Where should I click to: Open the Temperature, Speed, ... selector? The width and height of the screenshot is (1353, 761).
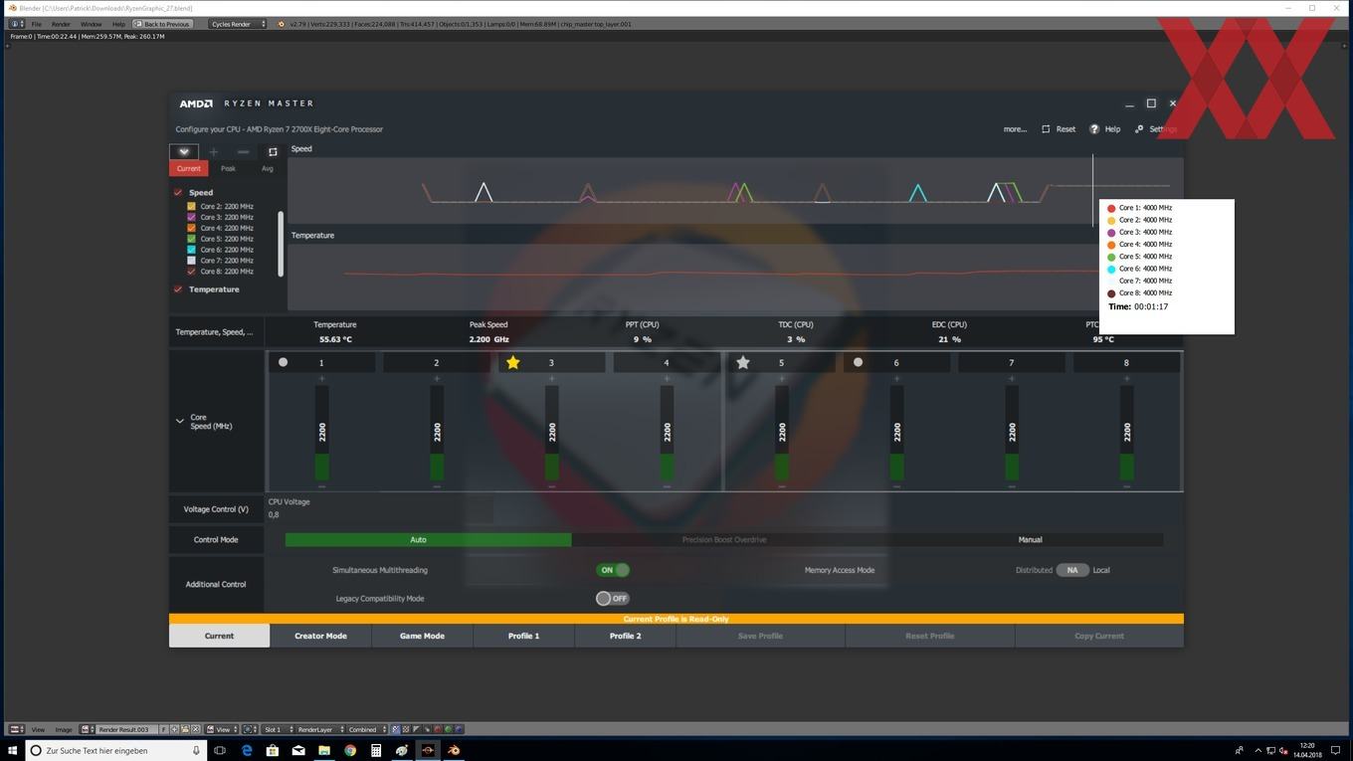[x=215, y=332]
